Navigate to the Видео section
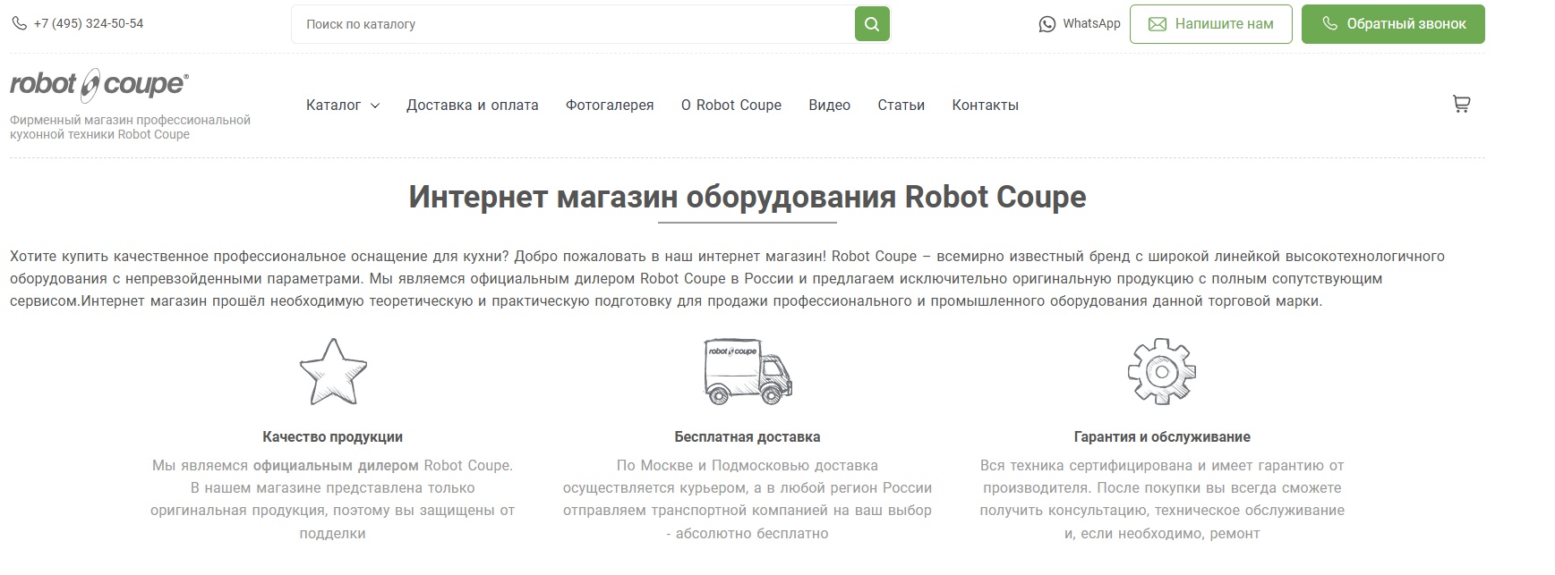This screenshot has height=575, width=1555. [829, 106]
